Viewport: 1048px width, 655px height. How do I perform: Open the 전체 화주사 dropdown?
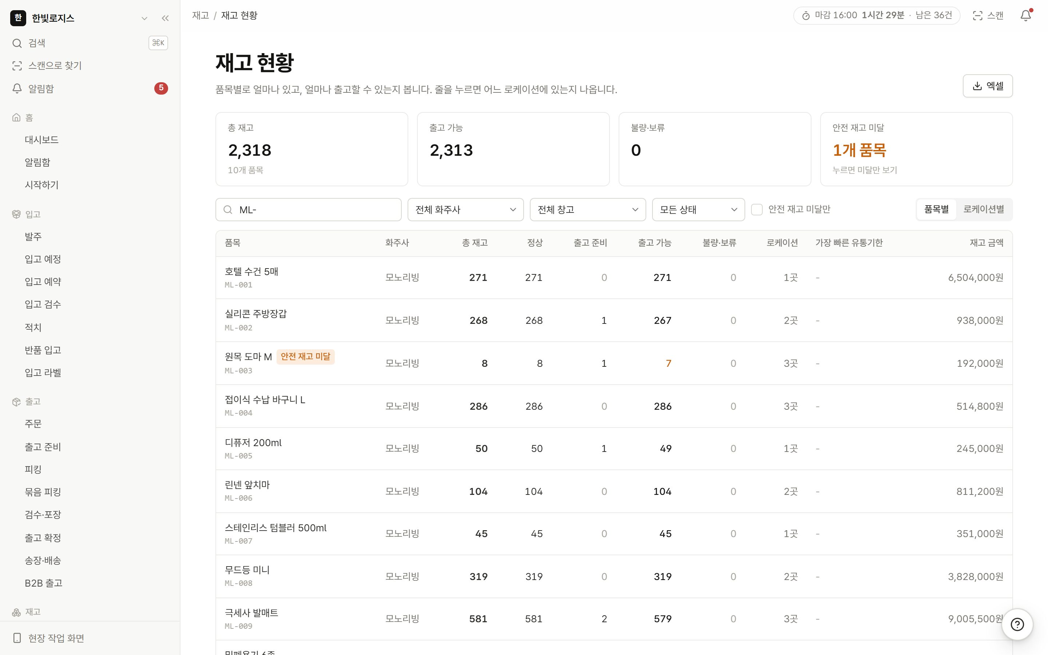pyautogui.click(x=465, y=210)
